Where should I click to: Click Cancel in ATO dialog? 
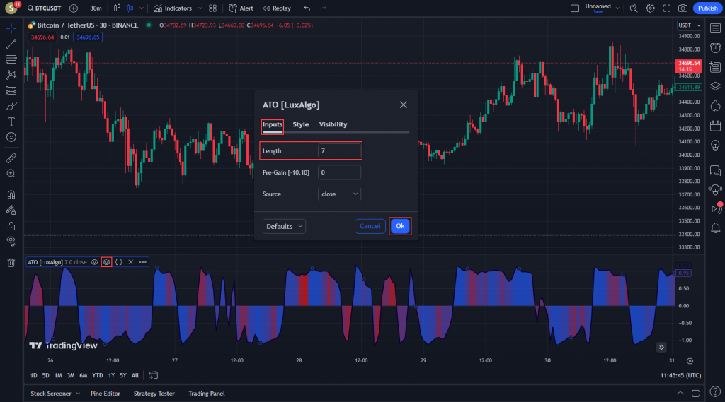(370, 226)
